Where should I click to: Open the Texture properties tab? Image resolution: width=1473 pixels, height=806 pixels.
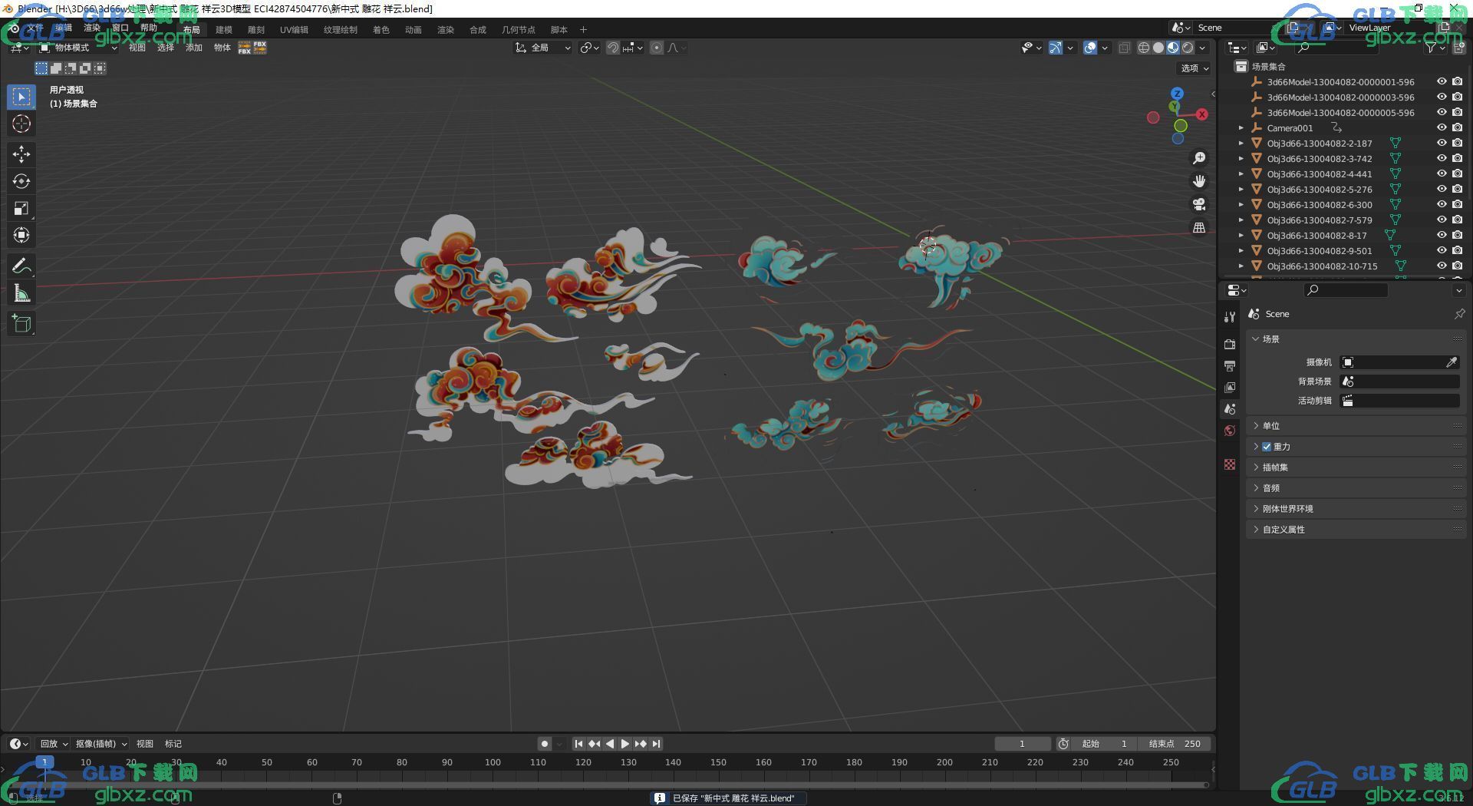(x=1230, y=464)
